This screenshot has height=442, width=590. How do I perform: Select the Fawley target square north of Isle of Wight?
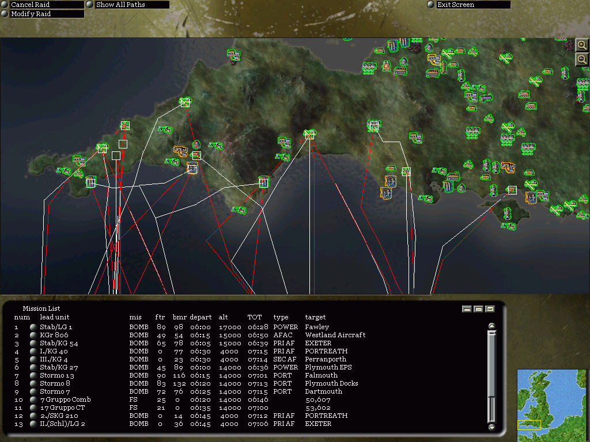tap(512, 190)
